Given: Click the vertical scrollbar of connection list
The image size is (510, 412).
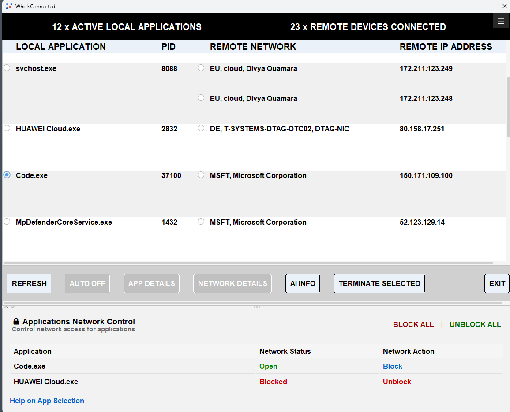Looking at the screenshot, I should point(508,107).
